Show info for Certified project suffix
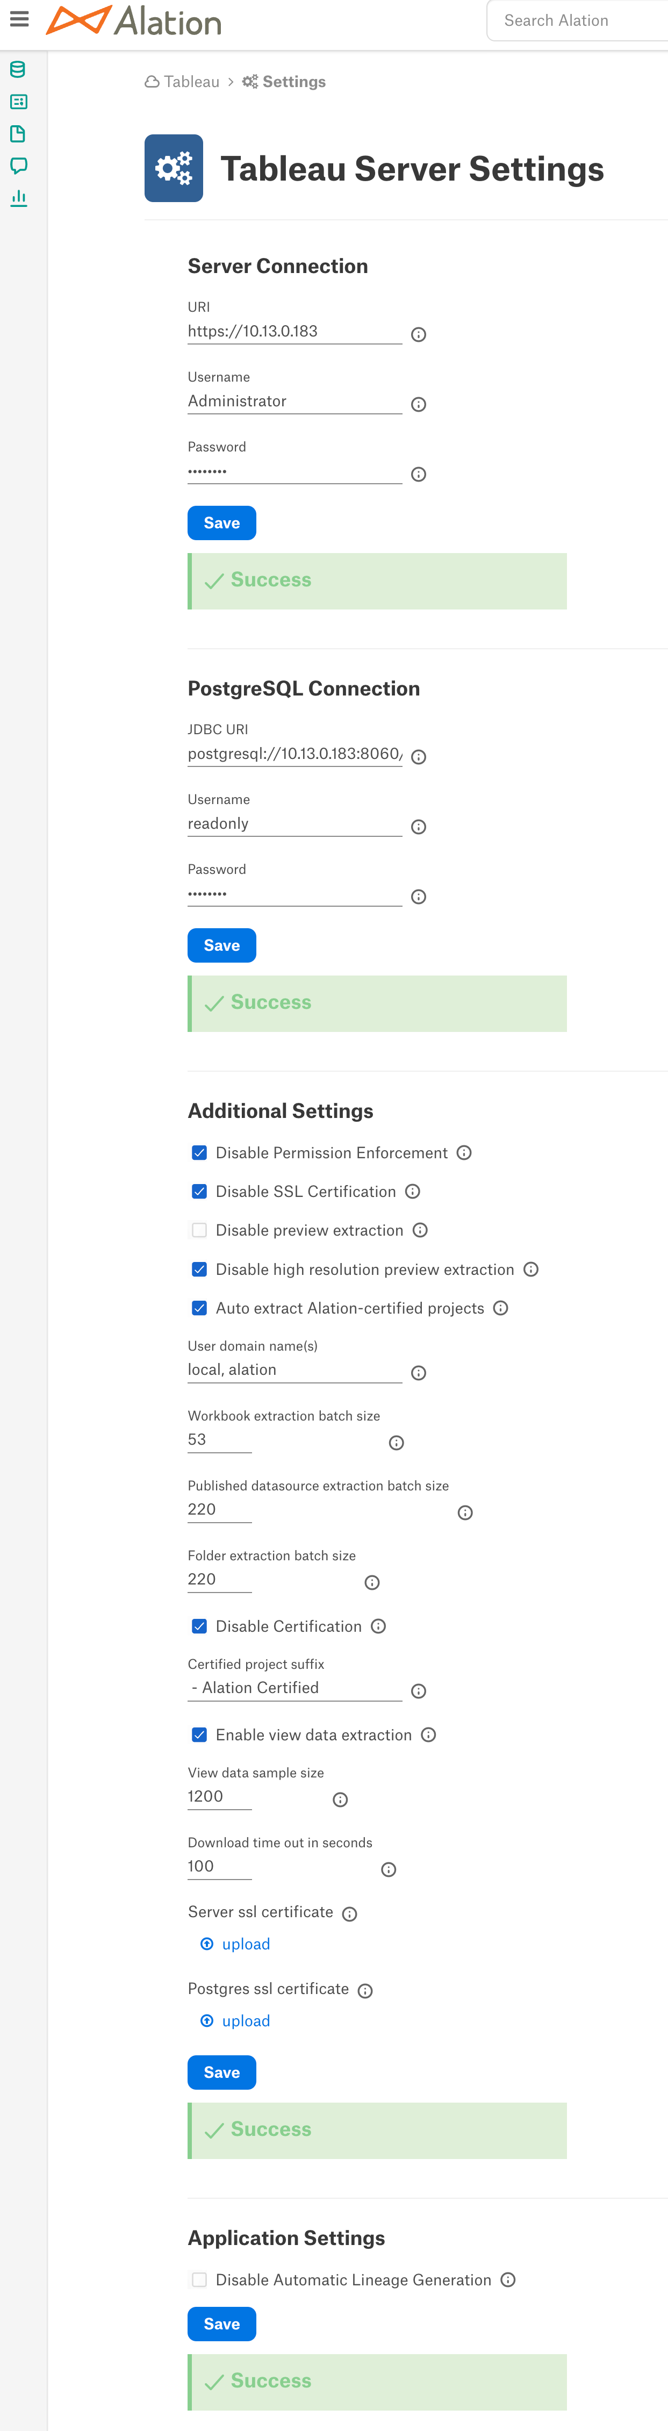The image size is (668, 2431). point(419,1691)
